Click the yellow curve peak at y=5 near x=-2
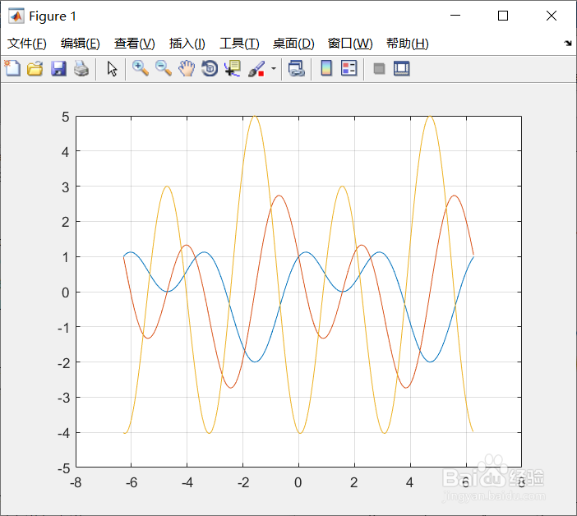 [255, 117]
